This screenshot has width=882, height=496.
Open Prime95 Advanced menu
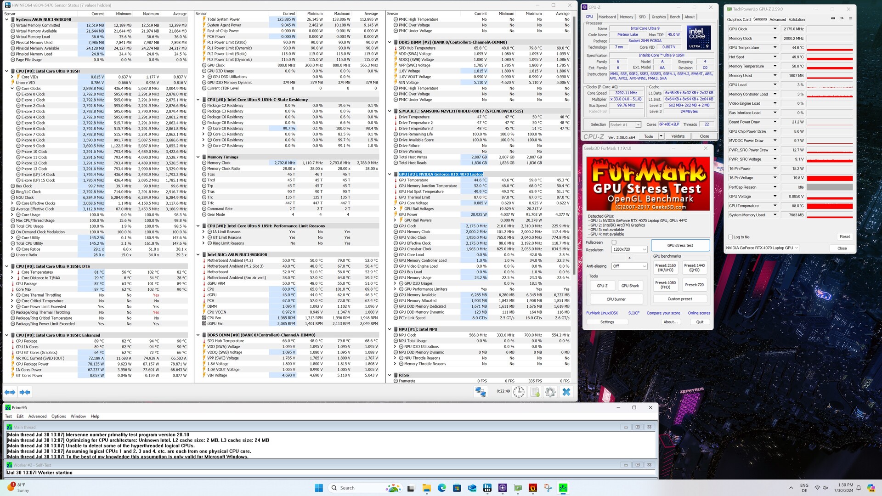tap(37, 416)
